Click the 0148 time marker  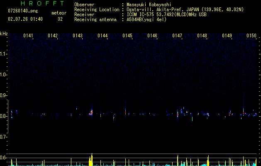pos(202,36)
